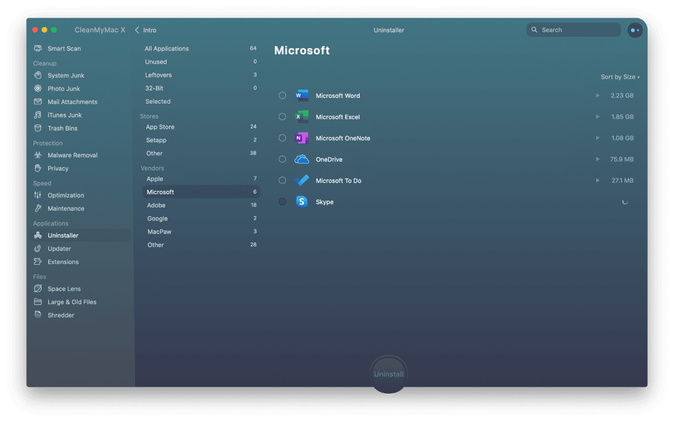Select Other under Vendors
Image resolution: width=674 pixels, height=422 pixels.
coord(201,245)
